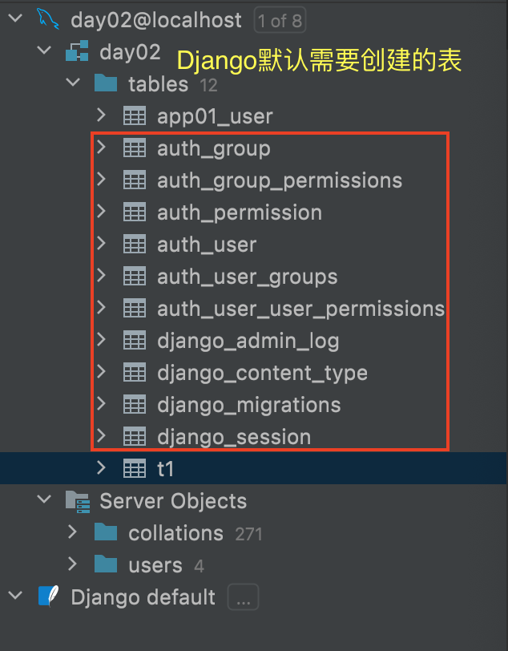Click the auth_user table icon
This screenshot has height=651, width=508.
point(135,245)
